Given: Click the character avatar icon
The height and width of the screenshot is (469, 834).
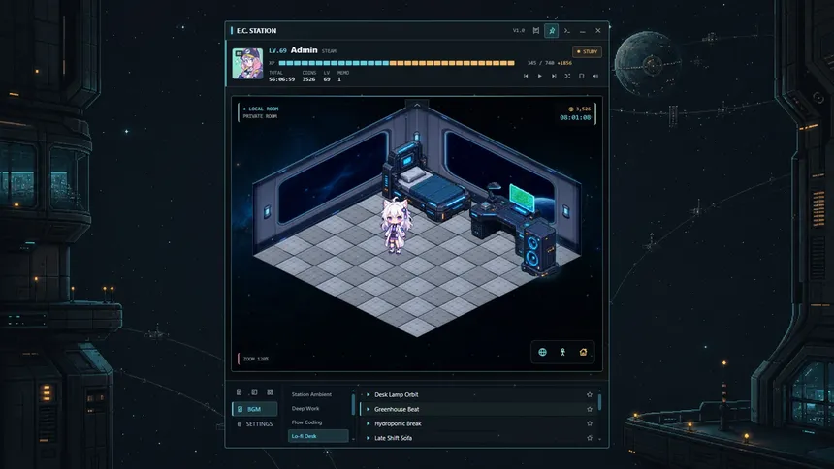Looking at the screenshot, I should click(x=562, y=352).
